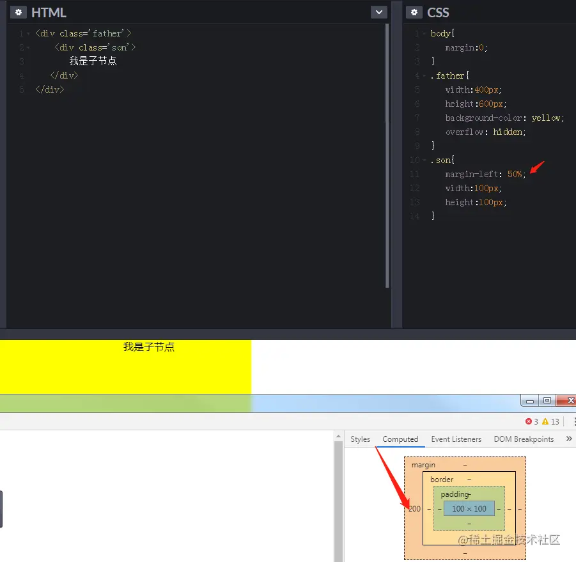
Task: Click the div class='father' opening tag
Action: [x=83, y=33]
